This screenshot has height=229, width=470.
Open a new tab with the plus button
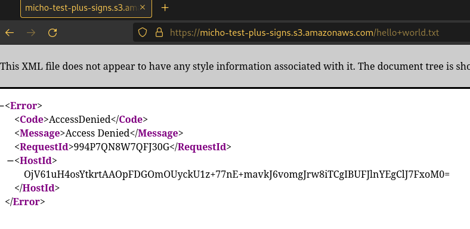[x=165, y=8]
